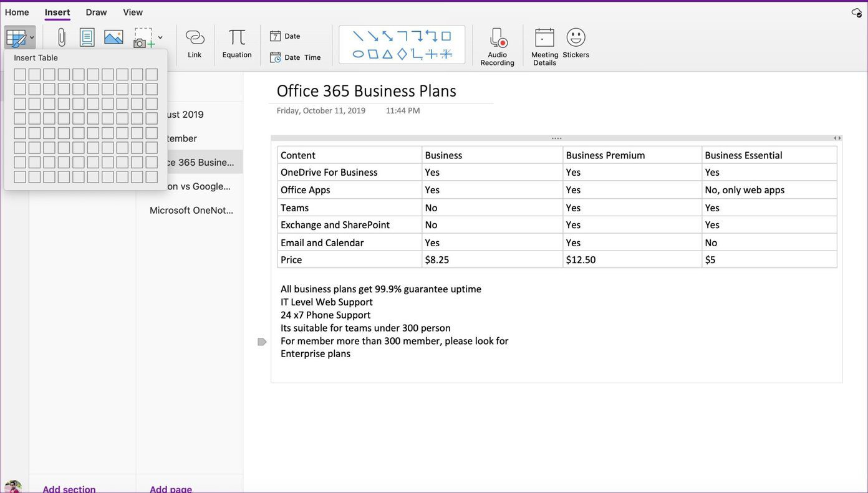The width and height of the screenshot is (868, 493).
Task: Grab the note container top handle dots
Action: point(557,138)
